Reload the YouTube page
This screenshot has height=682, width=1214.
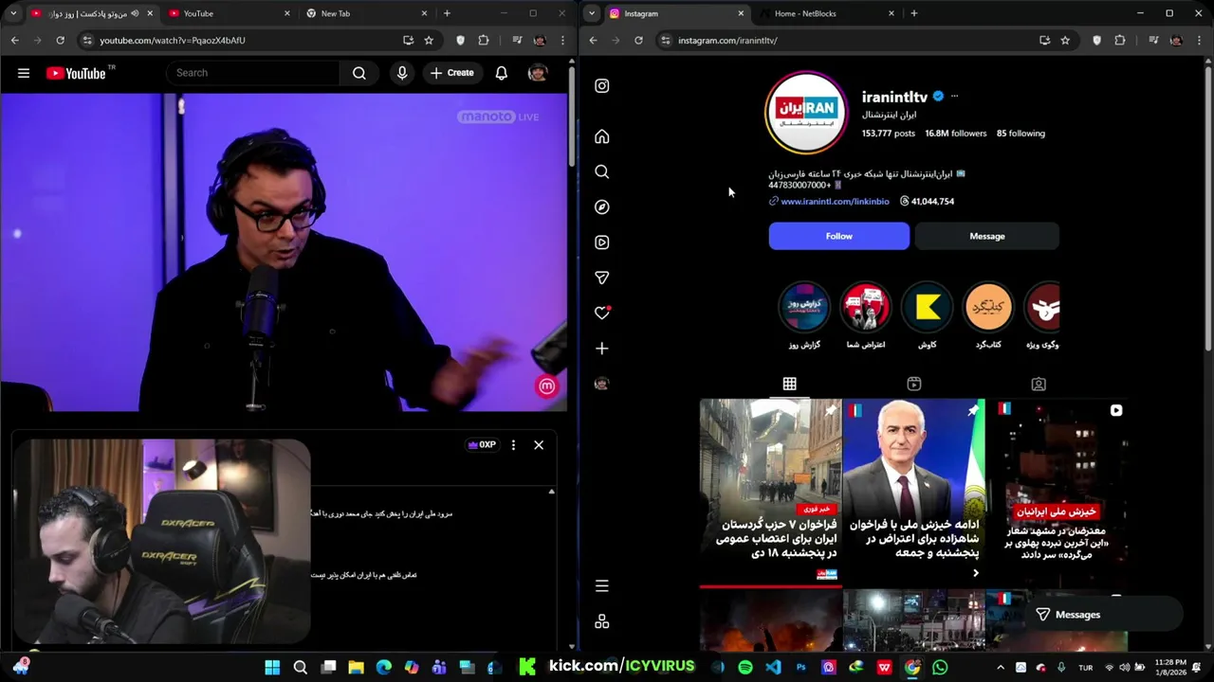[x=60, y=40]
